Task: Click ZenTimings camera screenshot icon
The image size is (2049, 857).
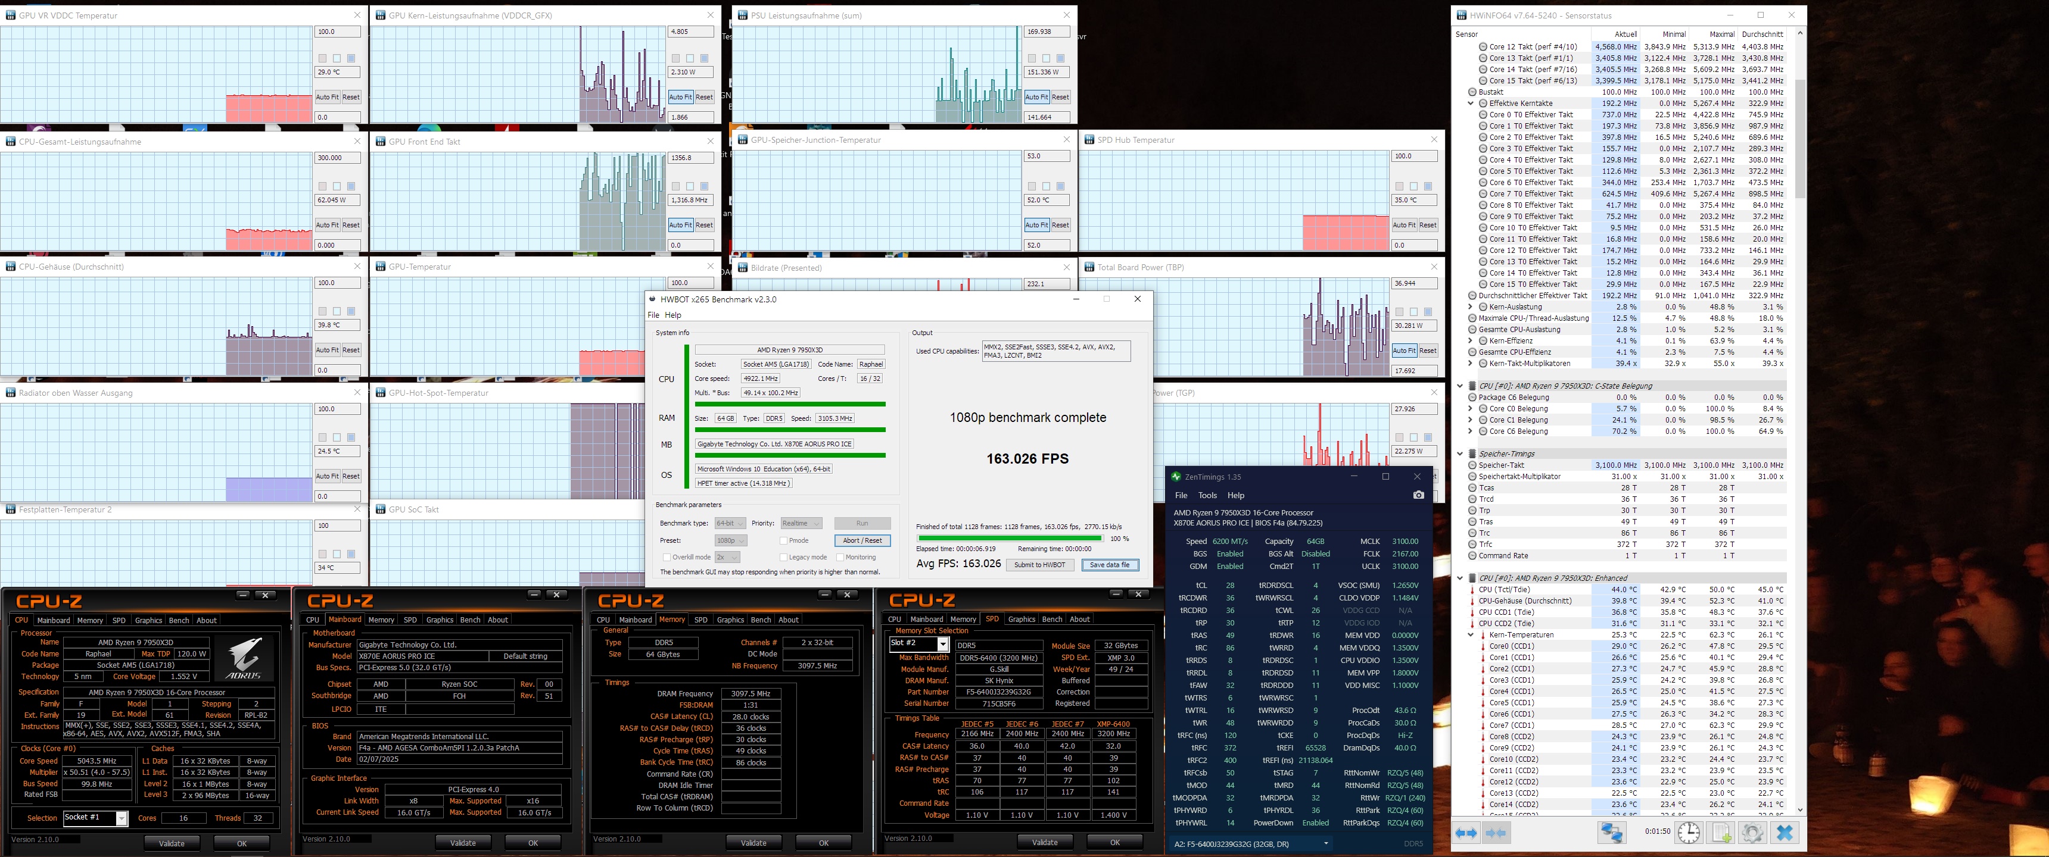Action: [1418, 495]
